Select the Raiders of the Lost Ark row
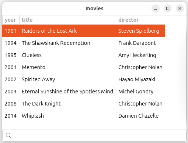 pyautogui.click(x=83, y=31)
